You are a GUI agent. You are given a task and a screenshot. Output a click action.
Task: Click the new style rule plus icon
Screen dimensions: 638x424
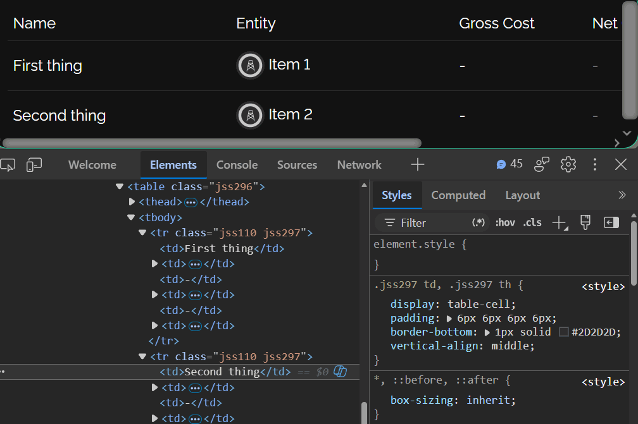pyautogui.click(x=560, y=222)
